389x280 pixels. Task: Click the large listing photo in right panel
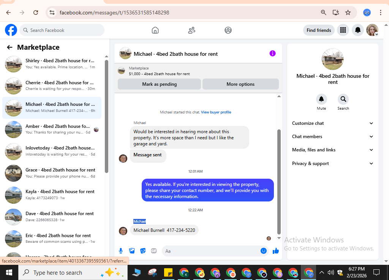[332, 59]
